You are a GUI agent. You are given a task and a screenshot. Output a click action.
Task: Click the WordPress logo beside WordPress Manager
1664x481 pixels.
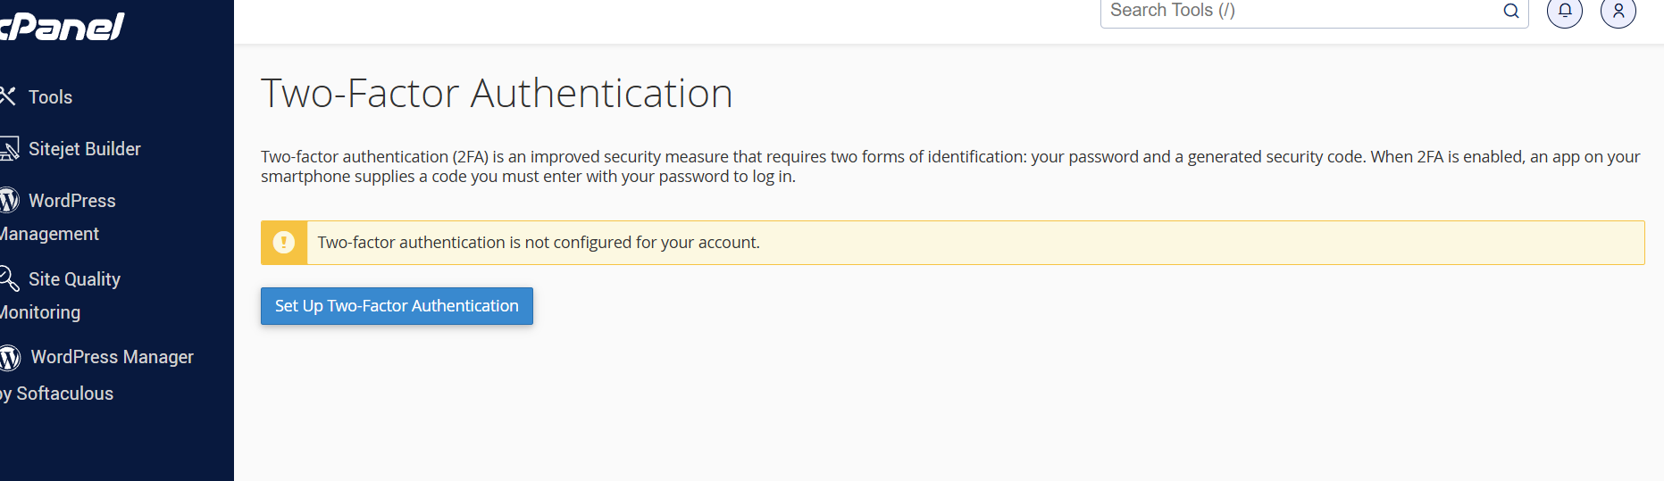coord(10,357)
